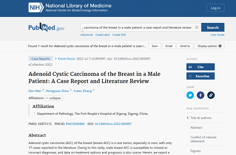Image resolution: width=236 pixels, height=155 pixels.
Task: Add to Favorites star button
Action: point(201,76)
